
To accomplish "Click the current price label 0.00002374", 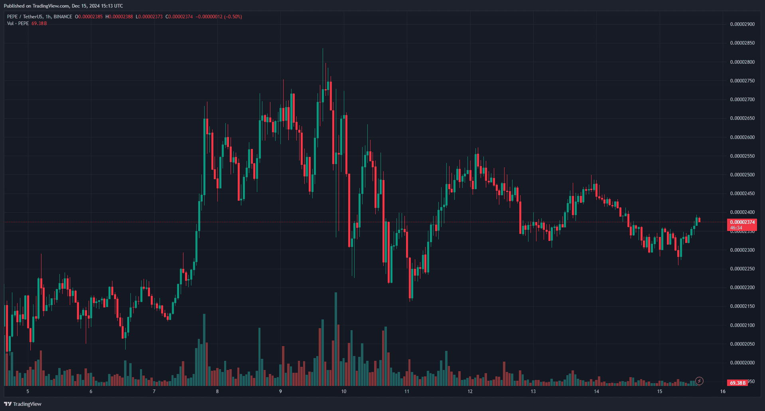I will click(742, 222).
